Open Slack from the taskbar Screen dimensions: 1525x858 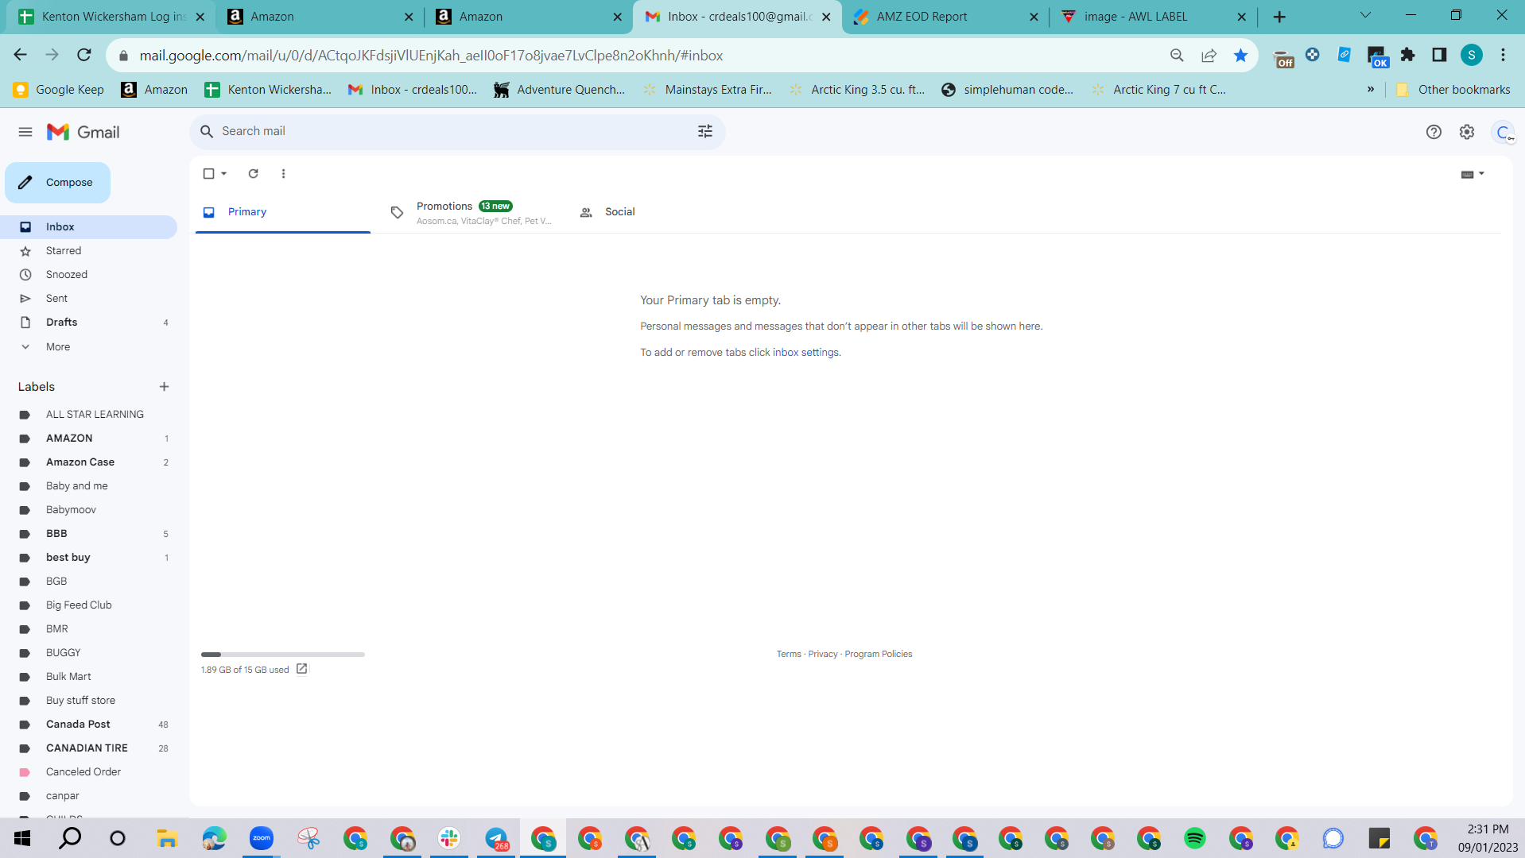click(x=449, y=838)
